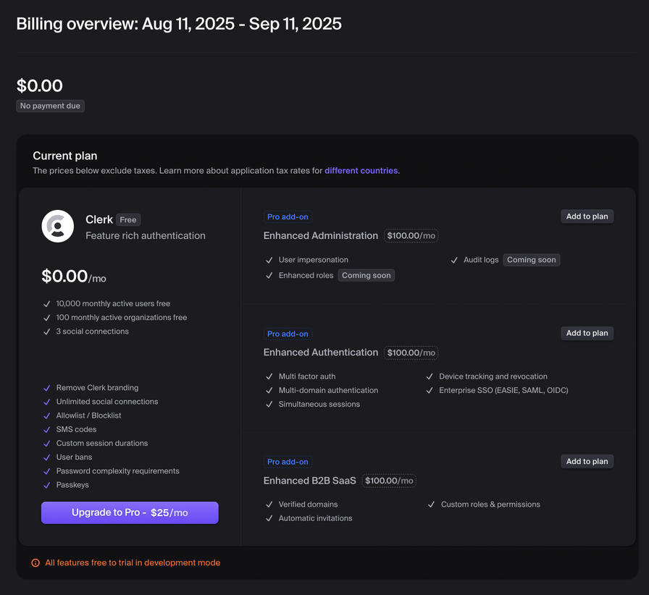The image size is (649, 595).
Task: Click the Enhanced Administration $100.00/mo price tag
Action: [411, 236]
